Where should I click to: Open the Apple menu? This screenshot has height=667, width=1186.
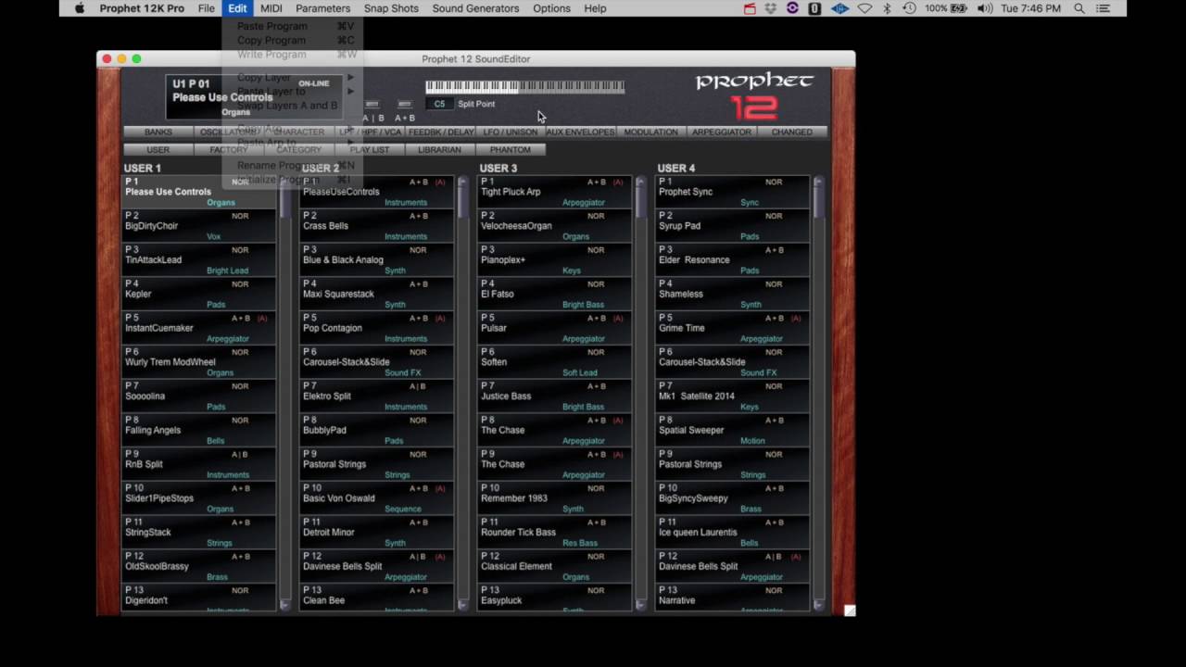coord(79,8)
